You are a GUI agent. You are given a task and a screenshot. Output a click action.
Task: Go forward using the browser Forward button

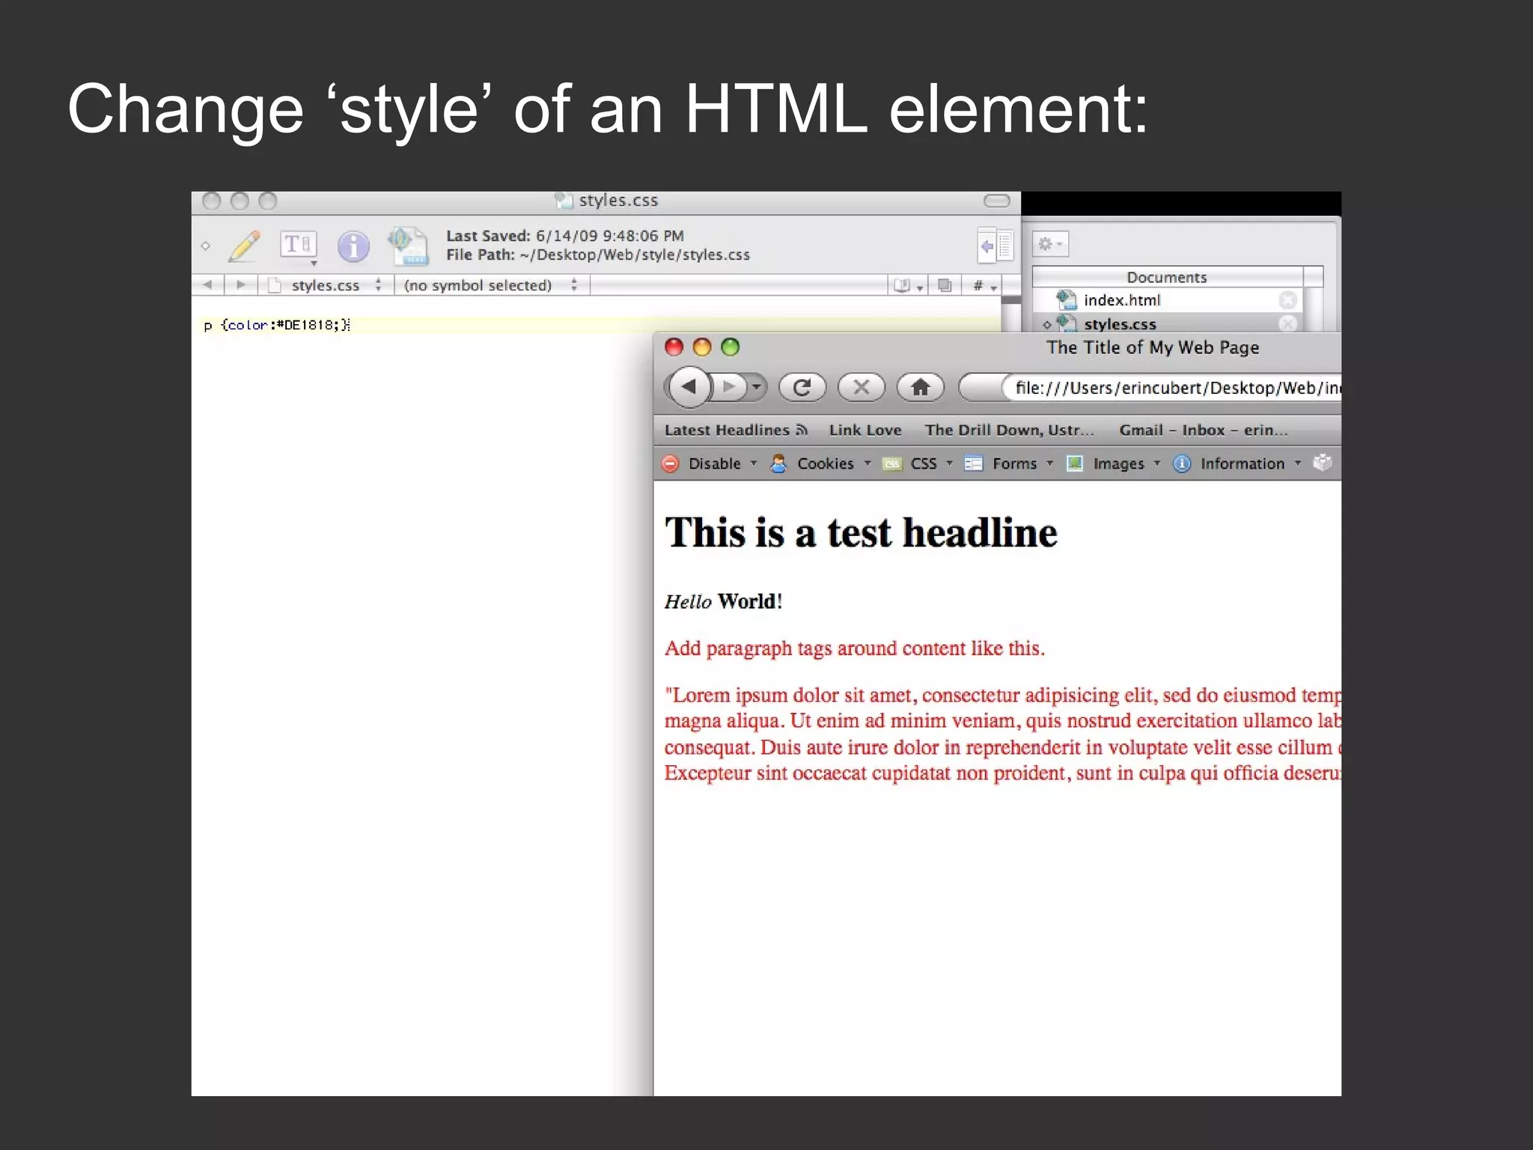(x=729, y=387)
